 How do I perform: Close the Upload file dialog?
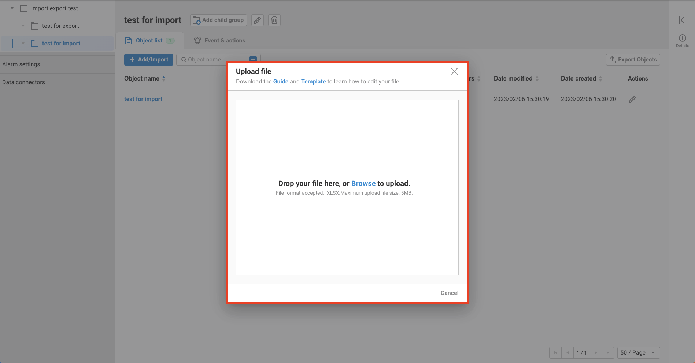[454, 72]
